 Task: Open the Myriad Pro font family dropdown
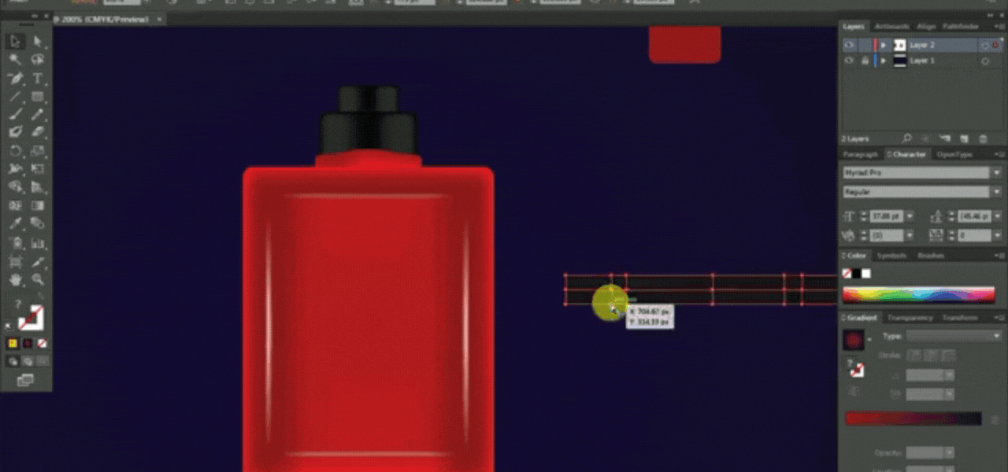click(x=996, y=172)
